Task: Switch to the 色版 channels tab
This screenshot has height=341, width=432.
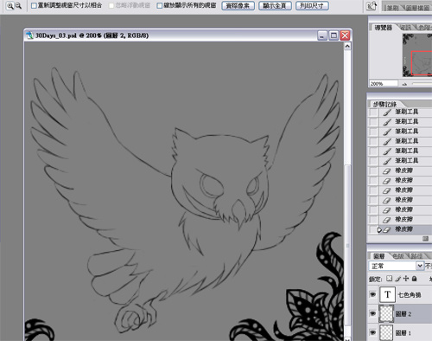Action: point(397,255)
